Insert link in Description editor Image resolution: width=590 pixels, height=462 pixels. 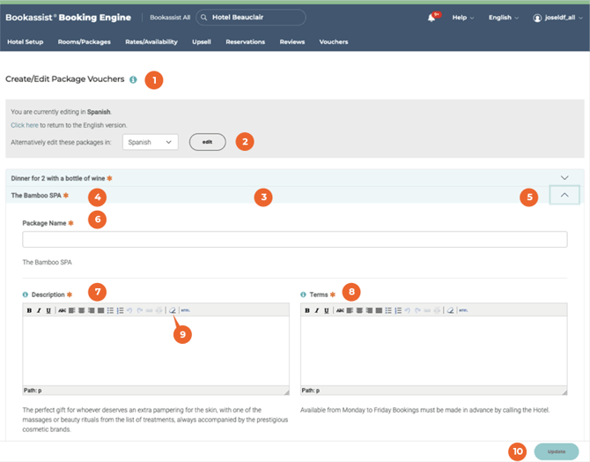point(150,310)
